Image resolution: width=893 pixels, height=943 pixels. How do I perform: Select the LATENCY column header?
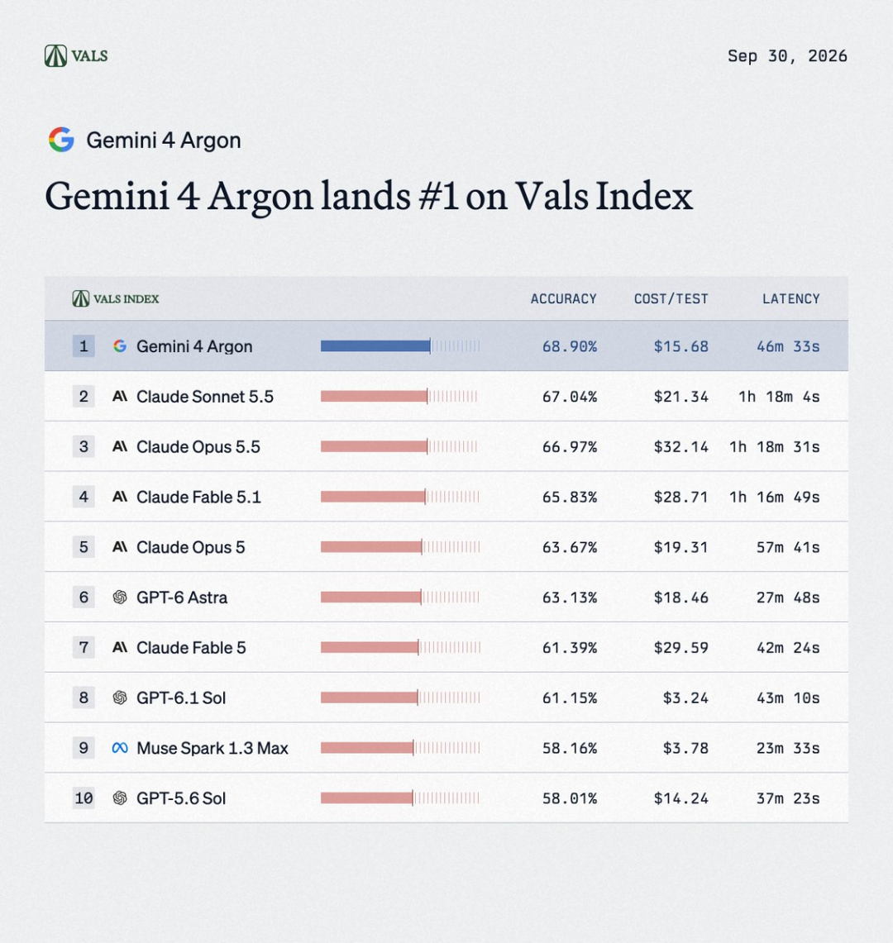(x=790, y=299)
